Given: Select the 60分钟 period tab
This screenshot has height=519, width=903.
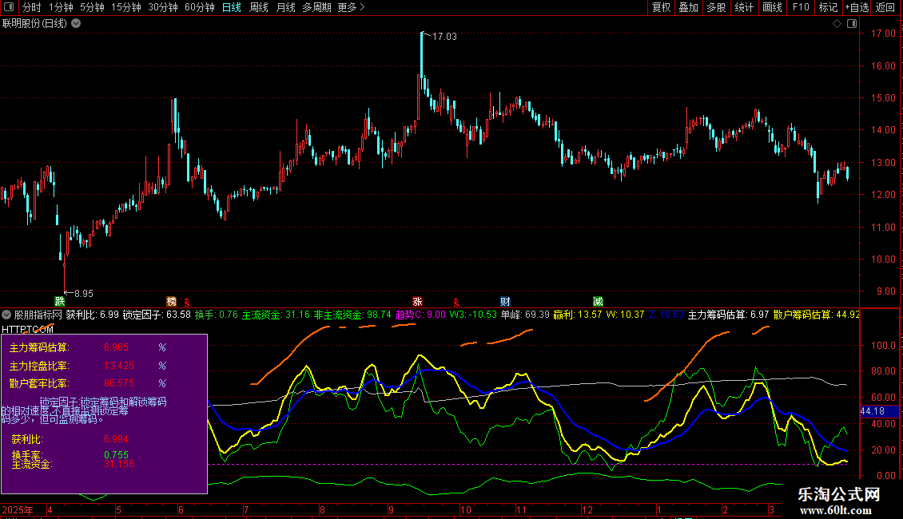Looking at the screenshot, I should [x=199, y=8].
